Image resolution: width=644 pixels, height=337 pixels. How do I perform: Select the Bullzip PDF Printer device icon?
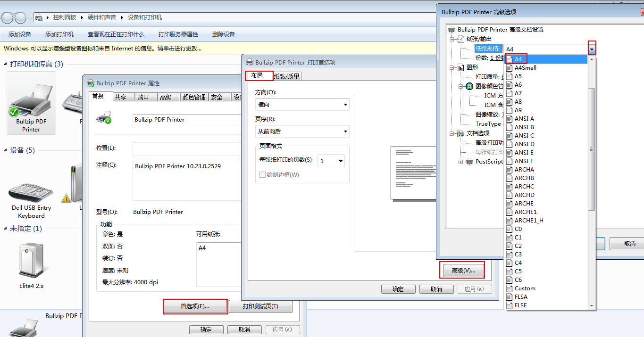pyautogui.click(x=31, y=103)
